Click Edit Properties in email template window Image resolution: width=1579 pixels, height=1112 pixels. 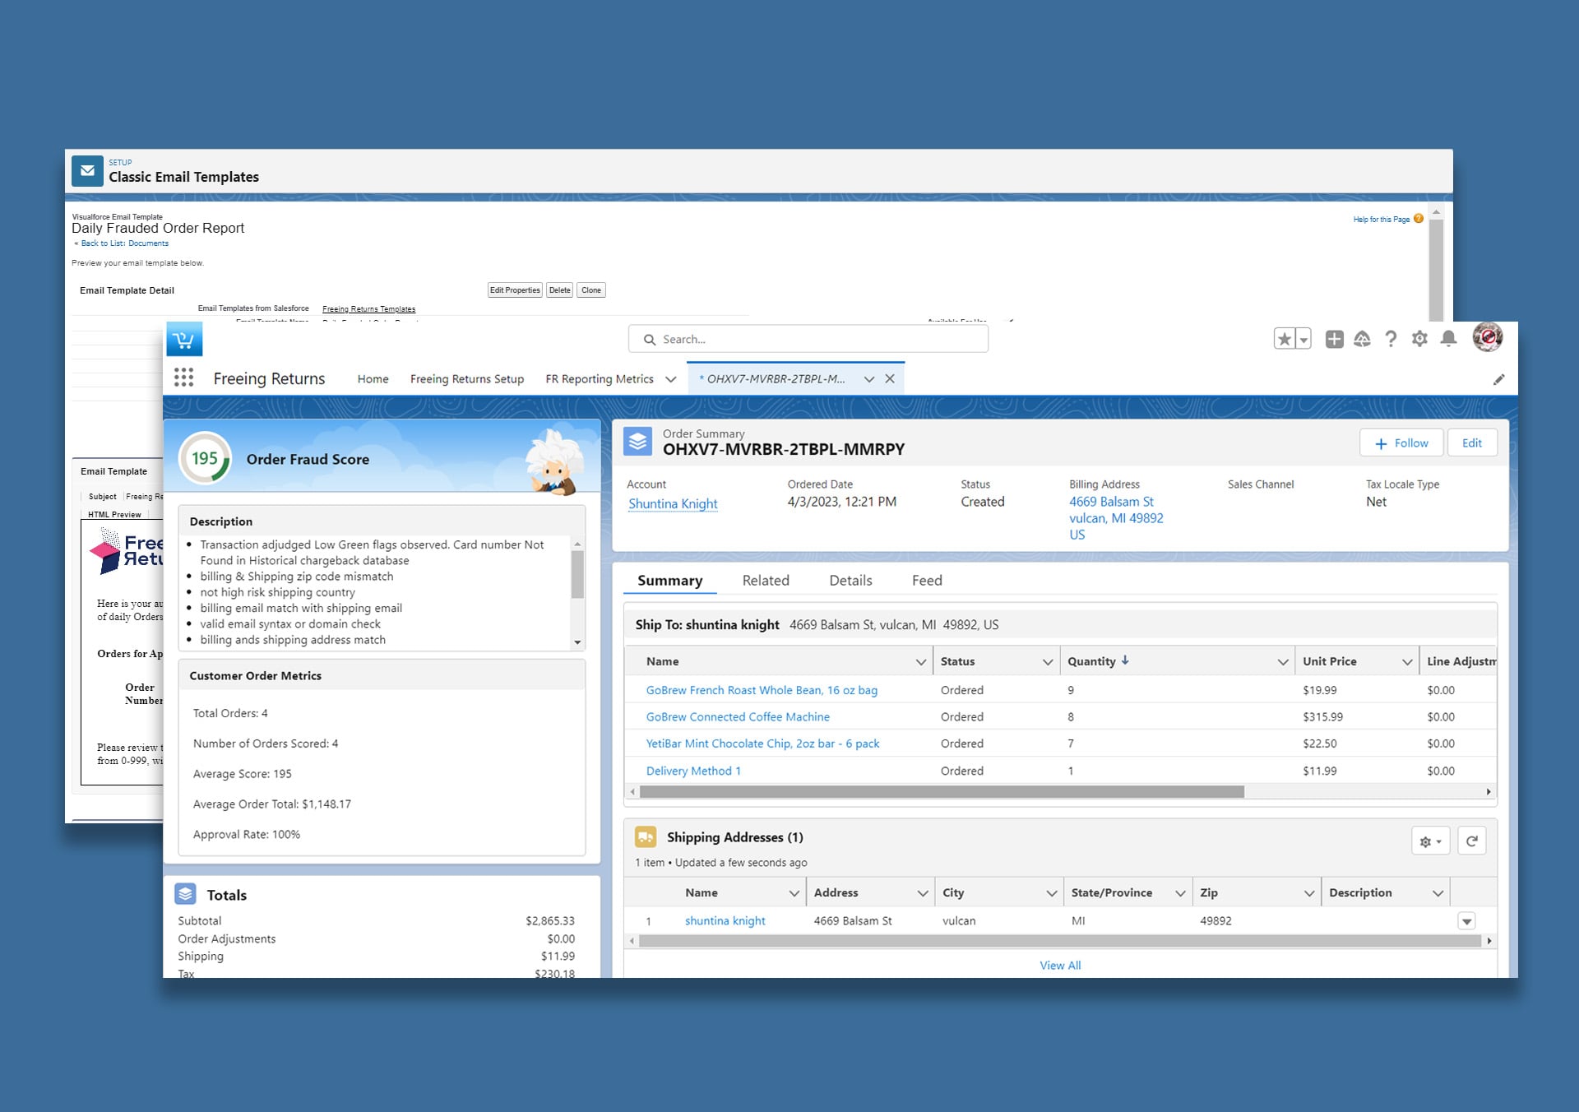515,290
